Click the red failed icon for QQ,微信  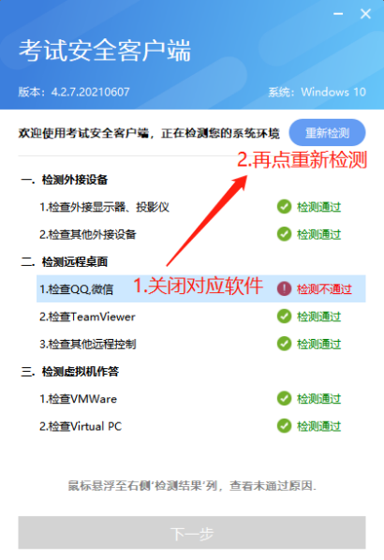(x=284, y=288)
